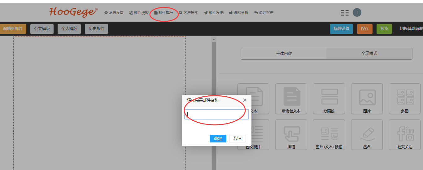Click the 确定 button in the dialog
The height and width of the screenshot is (170, 423).
click(218, 138)
